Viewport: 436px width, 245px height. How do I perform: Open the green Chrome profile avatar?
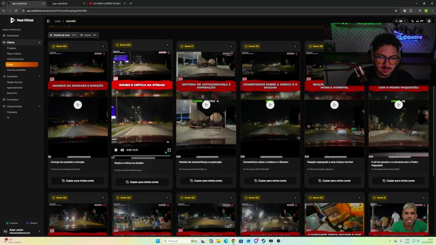[426, 11]
